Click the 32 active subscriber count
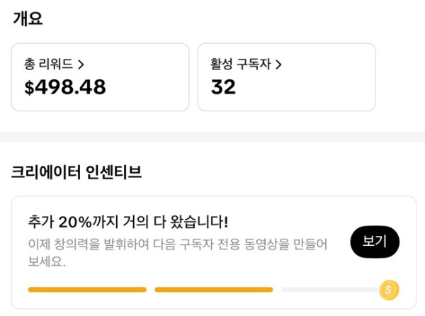Image resolution: width=425 pixels, height=316 pixels. (223, 87)
